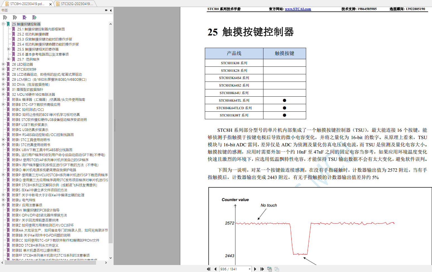Image resolution: width=432 pixels, height=272 pixels.
Task: Click the greyed go-forward view icon in the page bar
Action: pyautogui.click(x=277, y=269)
